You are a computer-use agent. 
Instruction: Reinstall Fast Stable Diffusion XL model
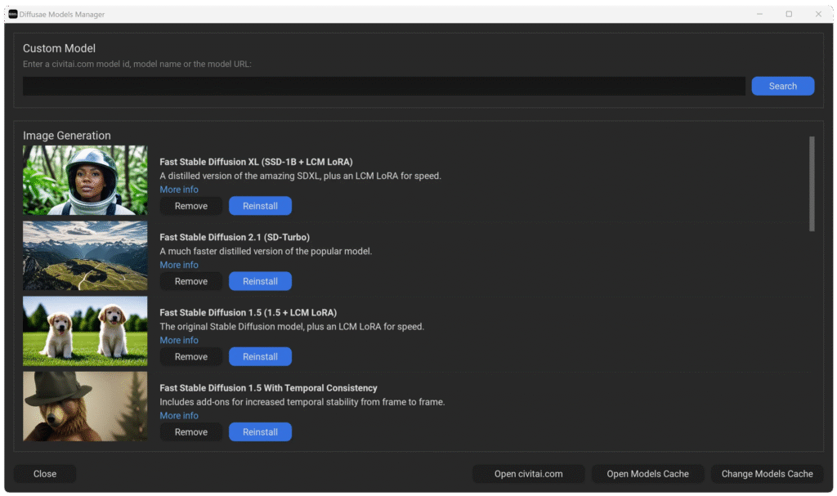(x=260, y=206)
